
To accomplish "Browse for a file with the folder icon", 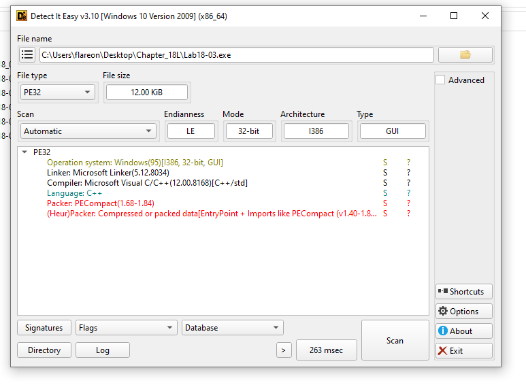I will tap(465, 54).
